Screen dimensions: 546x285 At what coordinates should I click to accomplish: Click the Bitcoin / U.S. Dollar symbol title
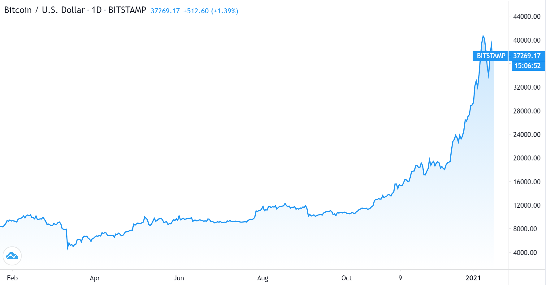pos(44,10)
